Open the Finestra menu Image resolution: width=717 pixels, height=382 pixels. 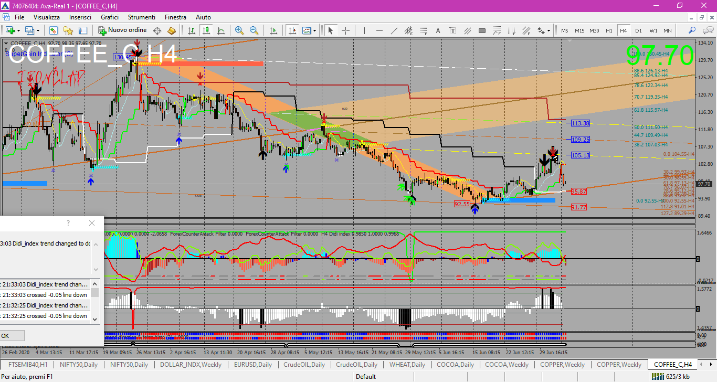[175, 17]
